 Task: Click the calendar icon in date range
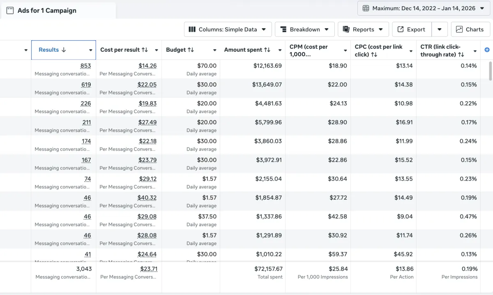(366, 8)
